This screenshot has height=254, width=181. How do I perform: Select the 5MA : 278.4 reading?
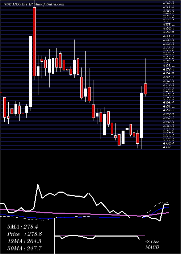22,227
